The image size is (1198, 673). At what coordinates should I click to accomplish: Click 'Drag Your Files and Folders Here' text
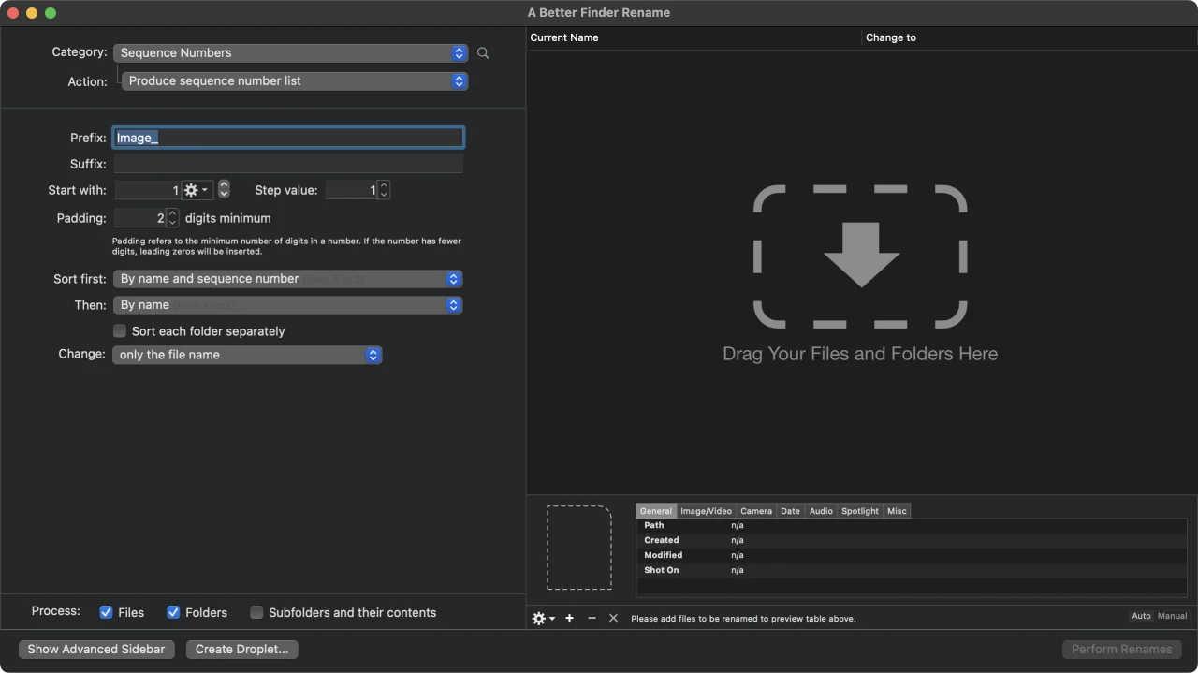click(860, 354)
